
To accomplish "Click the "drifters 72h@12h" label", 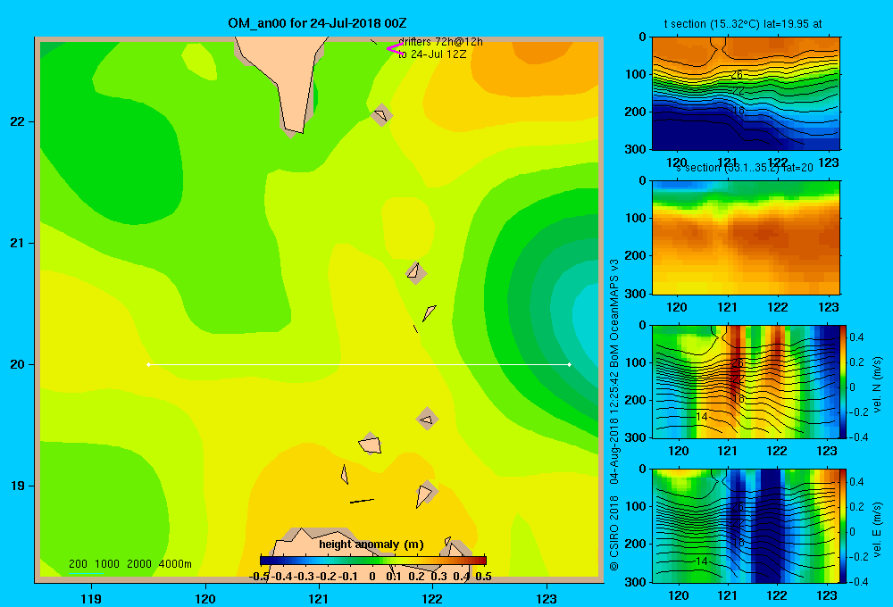I will point(440,42).
